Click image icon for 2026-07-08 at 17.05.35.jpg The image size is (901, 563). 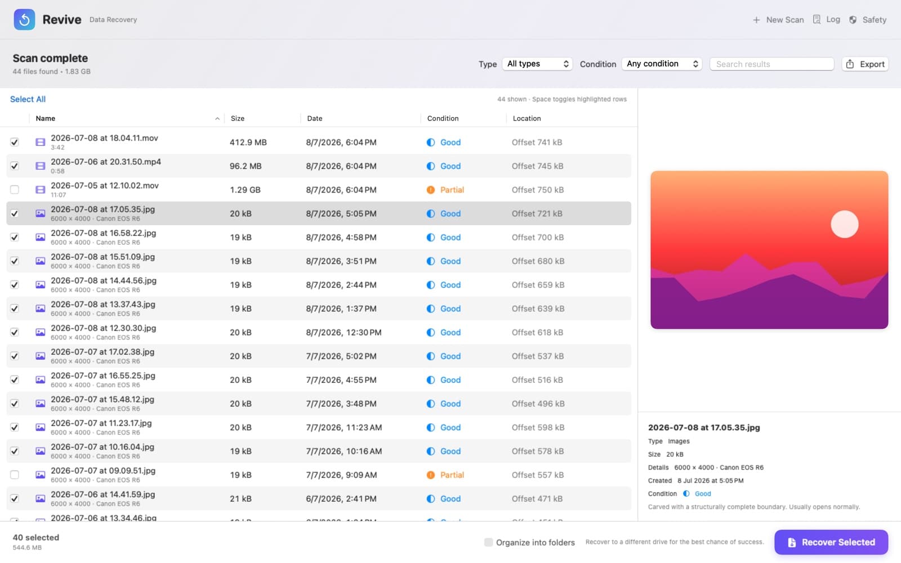(x=41, y=213)
